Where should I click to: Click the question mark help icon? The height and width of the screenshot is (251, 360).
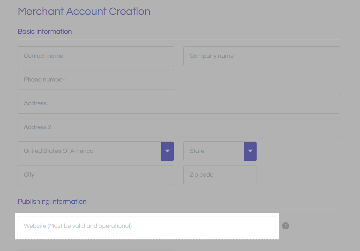click(286, 226)
